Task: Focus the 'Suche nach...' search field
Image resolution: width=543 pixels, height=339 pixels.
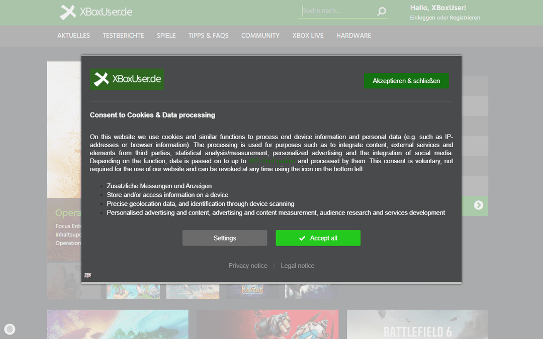Action: coord(338,11)
